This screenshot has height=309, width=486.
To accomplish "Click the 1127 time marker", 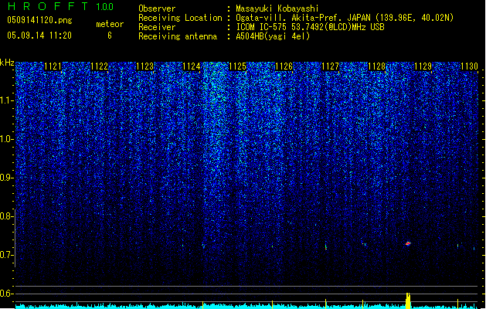I will pos(331,66).
